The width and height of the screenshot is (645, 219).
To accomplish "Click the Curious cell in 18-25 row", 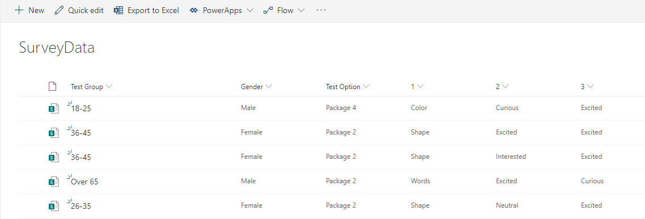I will tap(507, 108).
